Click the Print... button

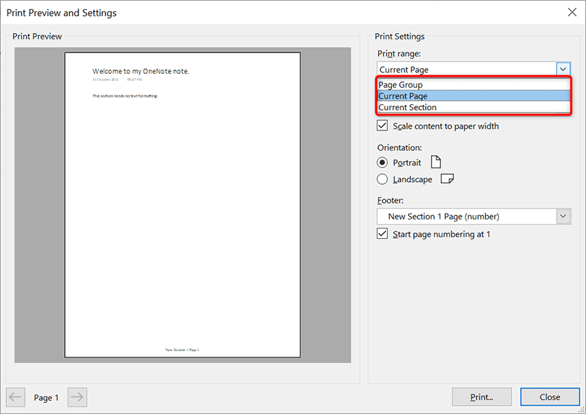point(482,397)
